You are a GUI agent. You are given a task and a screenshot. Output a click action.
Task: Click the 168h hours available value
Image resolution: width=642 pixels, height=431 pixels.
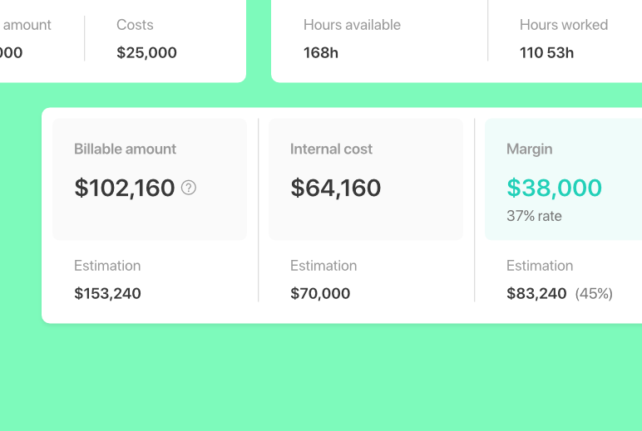[321, 52]
